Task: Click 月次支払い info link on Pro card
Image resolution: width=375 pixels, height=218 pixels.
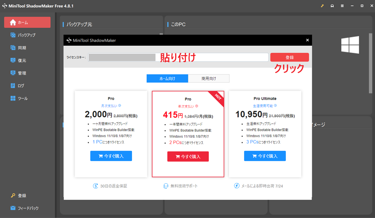Action: click(x=111, y=106)
